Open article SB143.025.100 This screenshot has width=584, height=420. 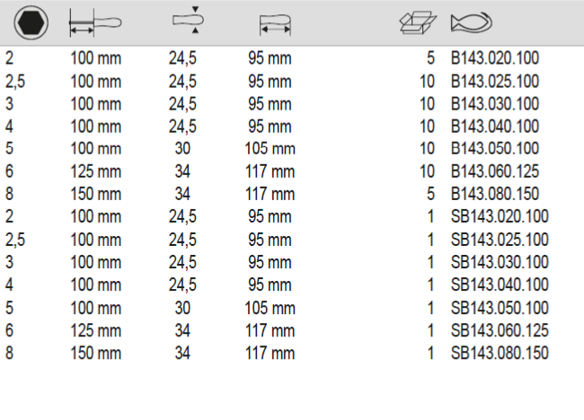point(499,240)
